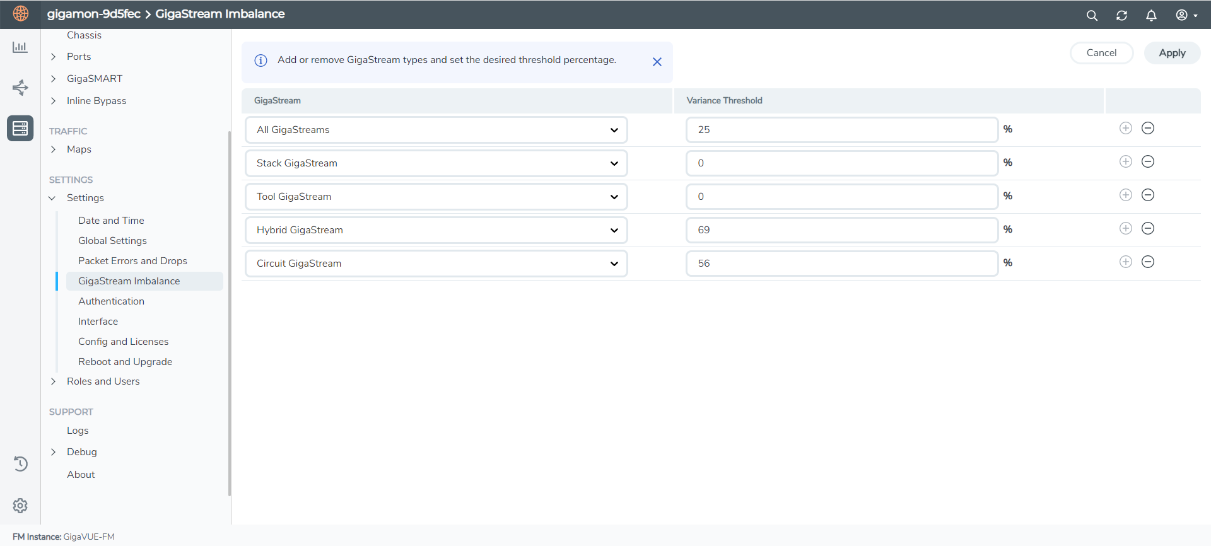Open the notifications bell
Image resolution: width=1211 pixels, height=546 pixels.
[1151, 16]
